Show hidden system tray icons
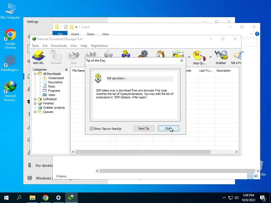271x203 pixels. coord(224,198)
